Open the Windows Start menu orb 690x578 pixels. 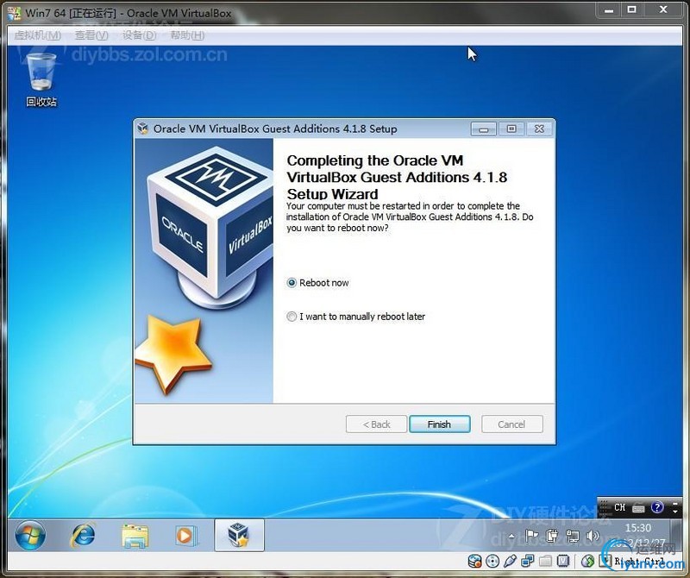click(30, 536)
